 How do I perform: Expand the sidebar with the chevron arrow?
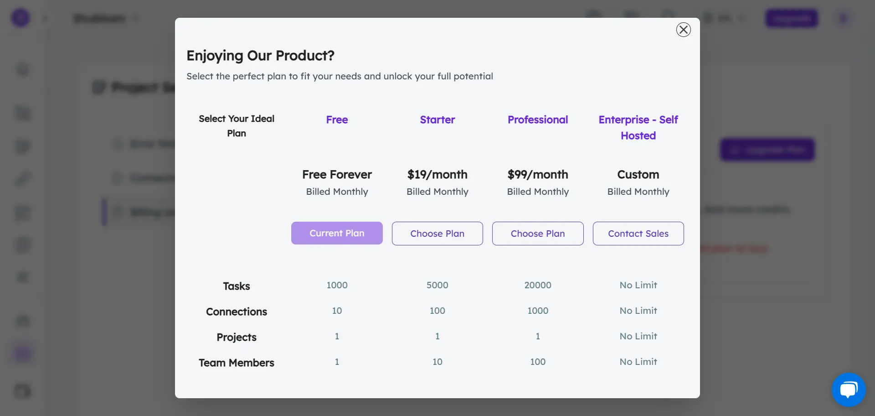point(46,17)
